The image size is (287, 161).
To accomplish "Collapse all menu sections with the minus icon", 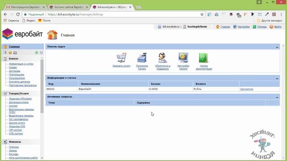I will (x=41, y=53).
